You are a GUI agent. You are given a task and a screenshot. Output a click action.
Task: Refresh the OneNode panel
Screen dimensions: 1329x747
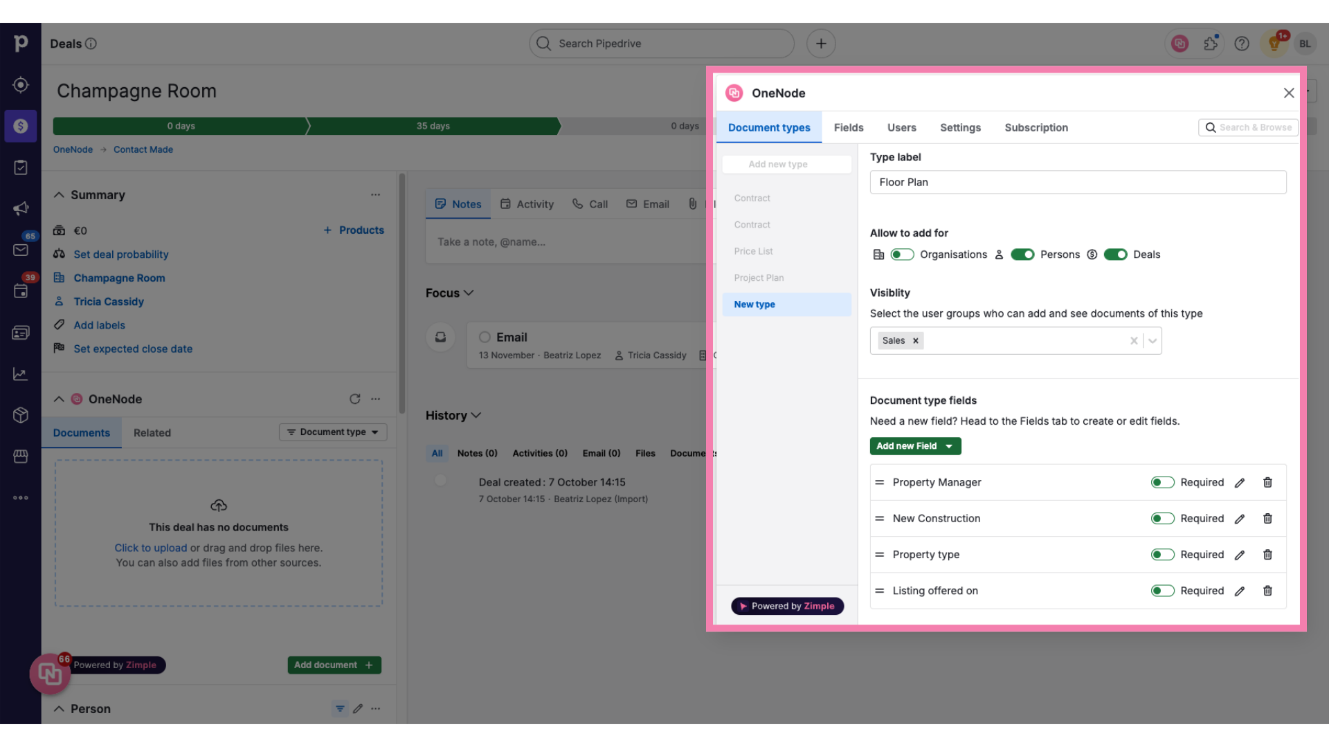(x=354, y=399)
